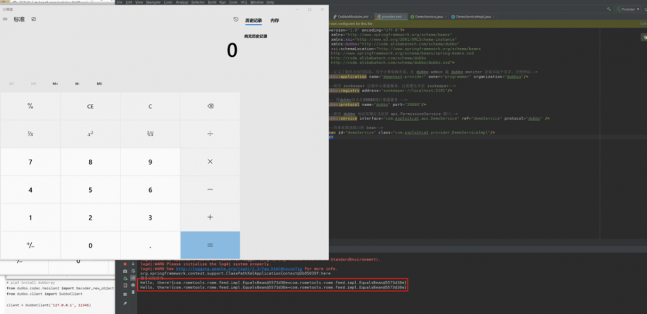Click the blue equals key
The width and height of the screenshot is (647, 314).
pyautogui.click(x=210, y=245)
